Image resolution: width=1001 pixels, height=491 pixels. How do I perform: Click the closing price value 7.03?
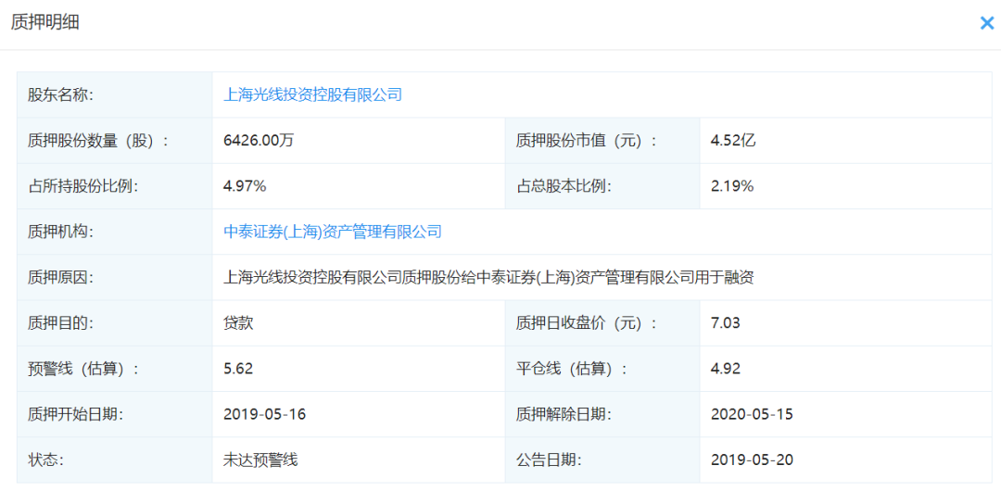[x=726, y=323]
